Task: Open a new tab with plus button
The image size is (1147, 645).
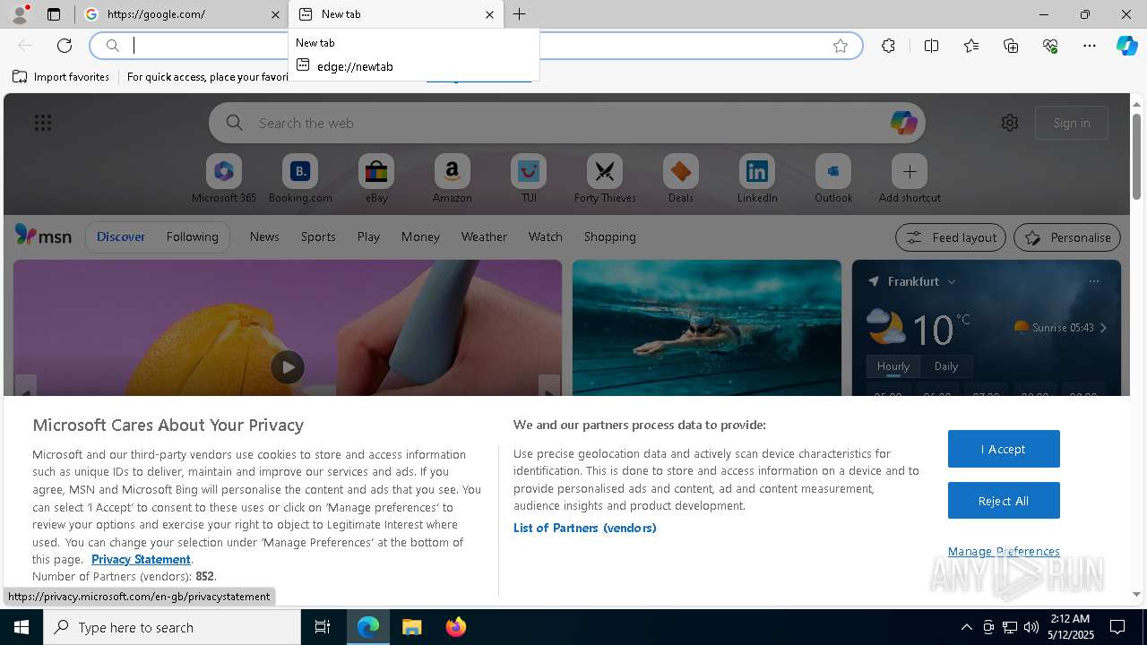Action: click(x=520, y=14)
